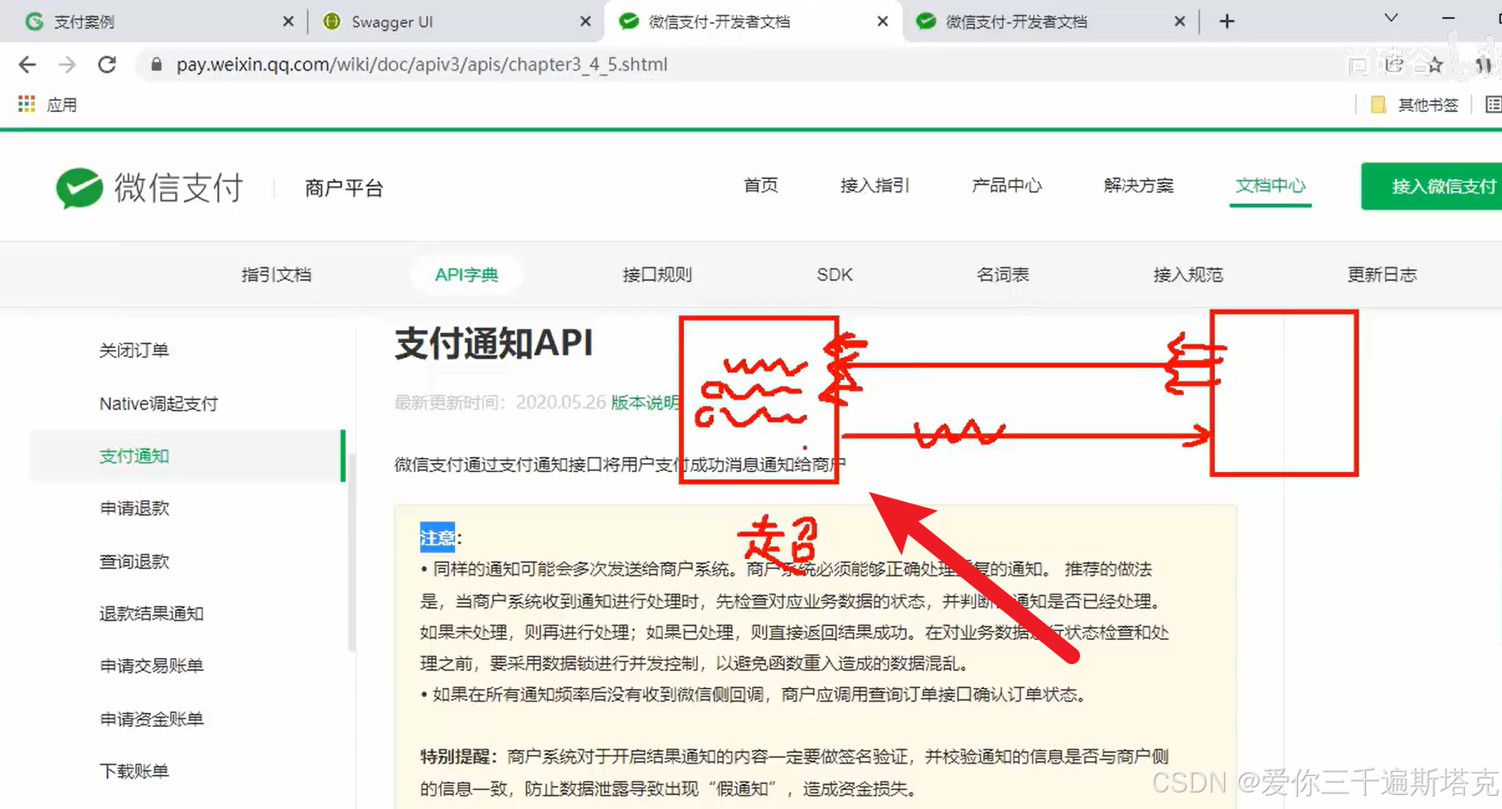Click the 支付通知API page heading
Image resolution: width=1502 pixels, height=809 pixels.
[494, 343]
